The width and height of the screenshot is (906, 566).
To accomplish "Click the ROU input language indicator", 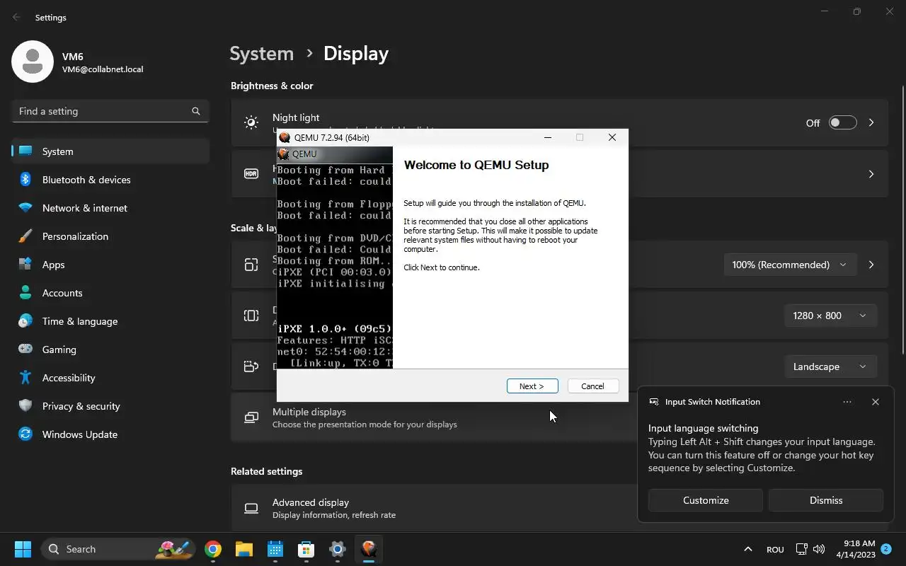I will pos(775,550).
